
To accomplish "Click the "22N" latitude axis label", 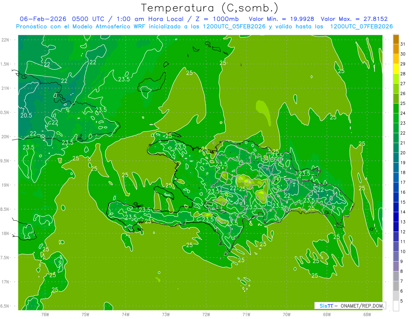I will [x=5, y=40].
